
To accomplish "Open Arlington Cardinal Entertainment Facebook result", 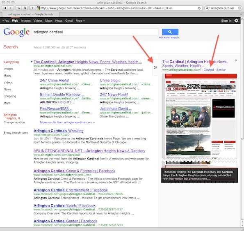I will [x=71, y=190].
